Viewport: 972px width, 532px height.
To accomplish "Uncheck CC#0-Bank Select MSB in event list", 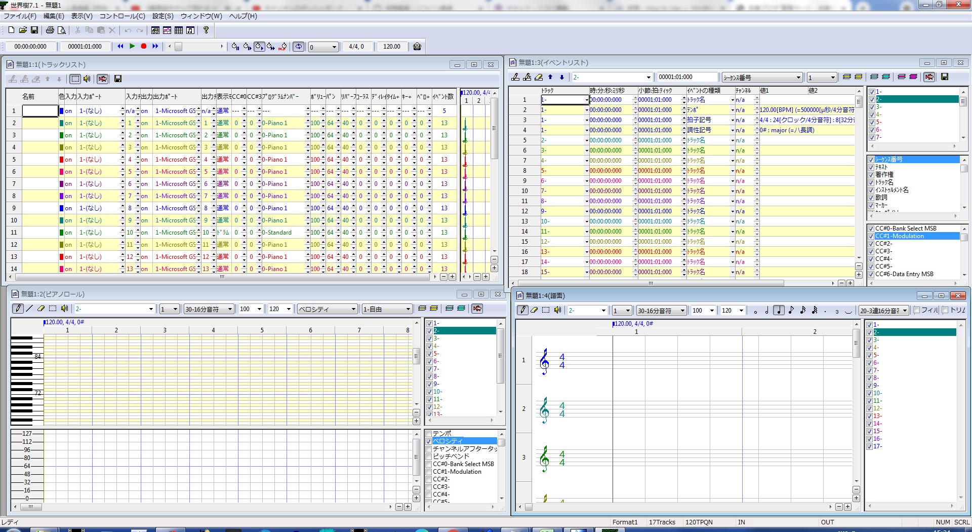I will [871, 229].
